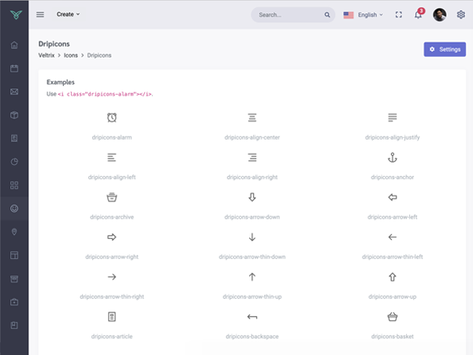This screenshot has height=355, width=473.
Task: Enter fullscreen mode with the expand icon
Action: tap(399, 14)
